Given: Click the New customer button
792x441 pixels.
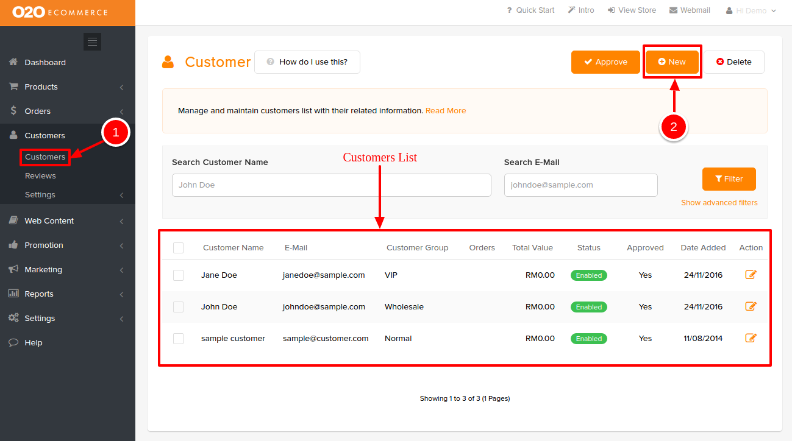Looking at the screenshot, I should [x=672, y=62].
